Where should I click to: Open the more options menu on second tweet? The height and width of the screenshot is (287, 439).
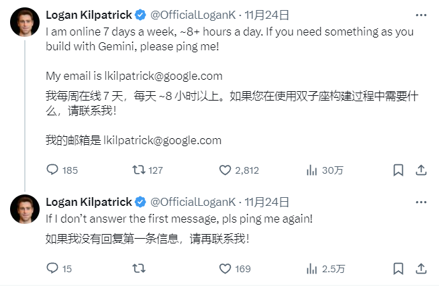pos(421,202)
